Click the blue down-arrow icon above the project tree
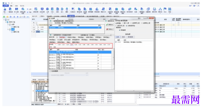This screenshot has height=109, width=205. click(14, 17)
